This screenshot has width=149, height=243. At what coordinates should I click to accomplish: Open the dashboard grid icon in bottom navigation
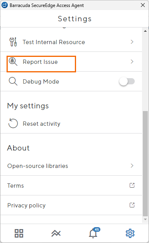pyautogui.click(x=19, y=233)
